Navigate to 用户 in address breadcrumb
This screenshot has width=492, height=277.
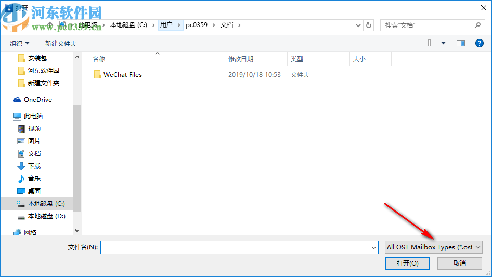pyautogui.click(x=166, y=25)
